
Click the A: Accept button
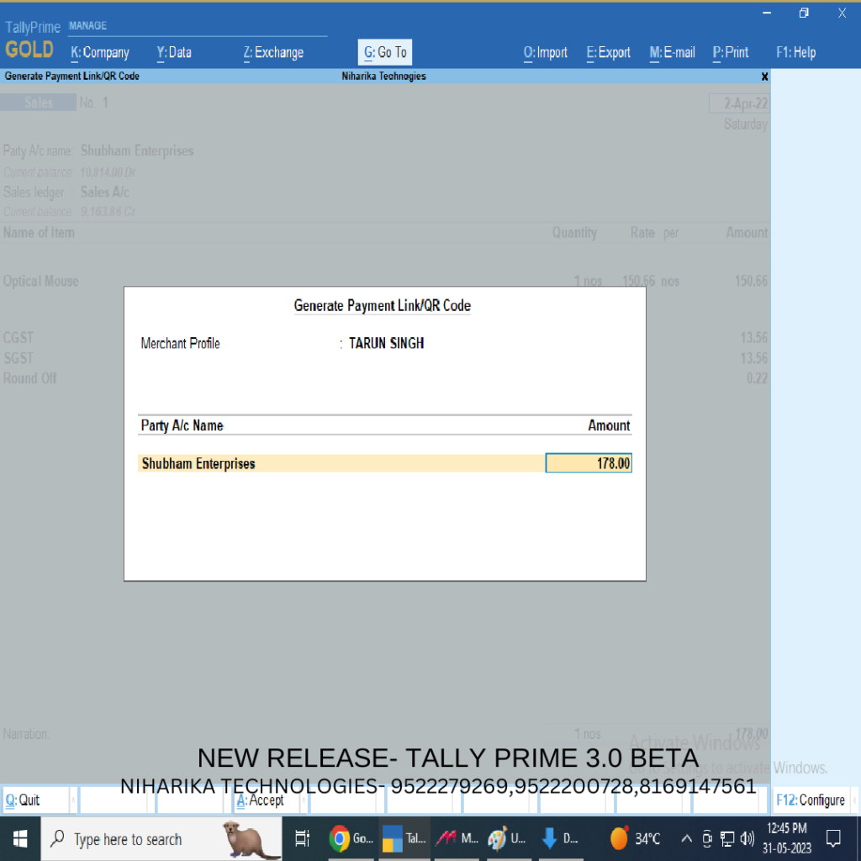pyautogui.click(x=267, y=800)
